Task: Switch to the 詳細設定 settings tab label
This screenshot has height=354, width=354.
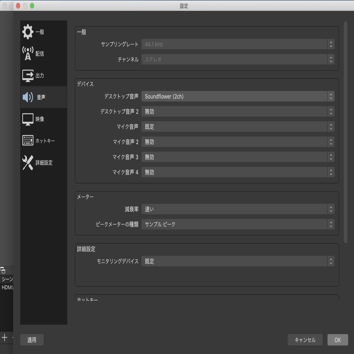Action: (x=44, y=163)
